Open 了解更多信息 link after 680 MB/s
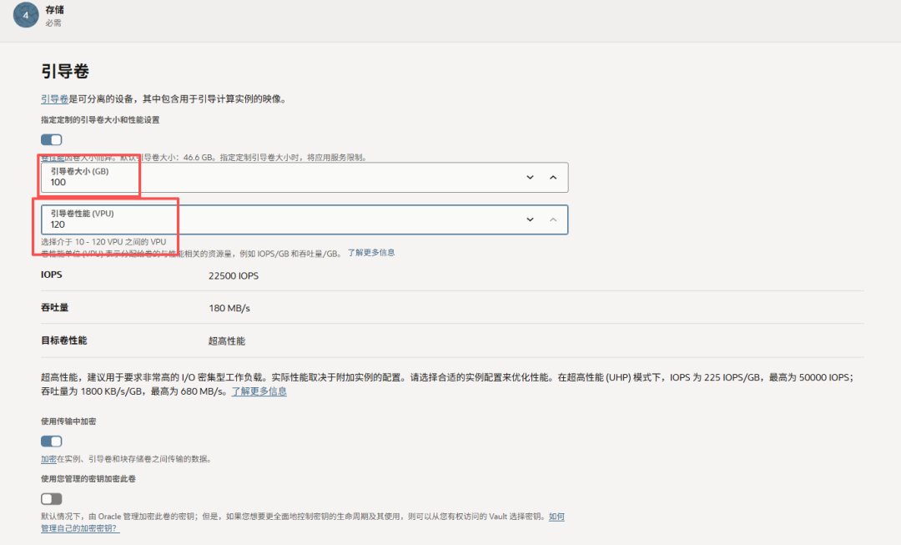901x545 pixels. pos(259,391)
